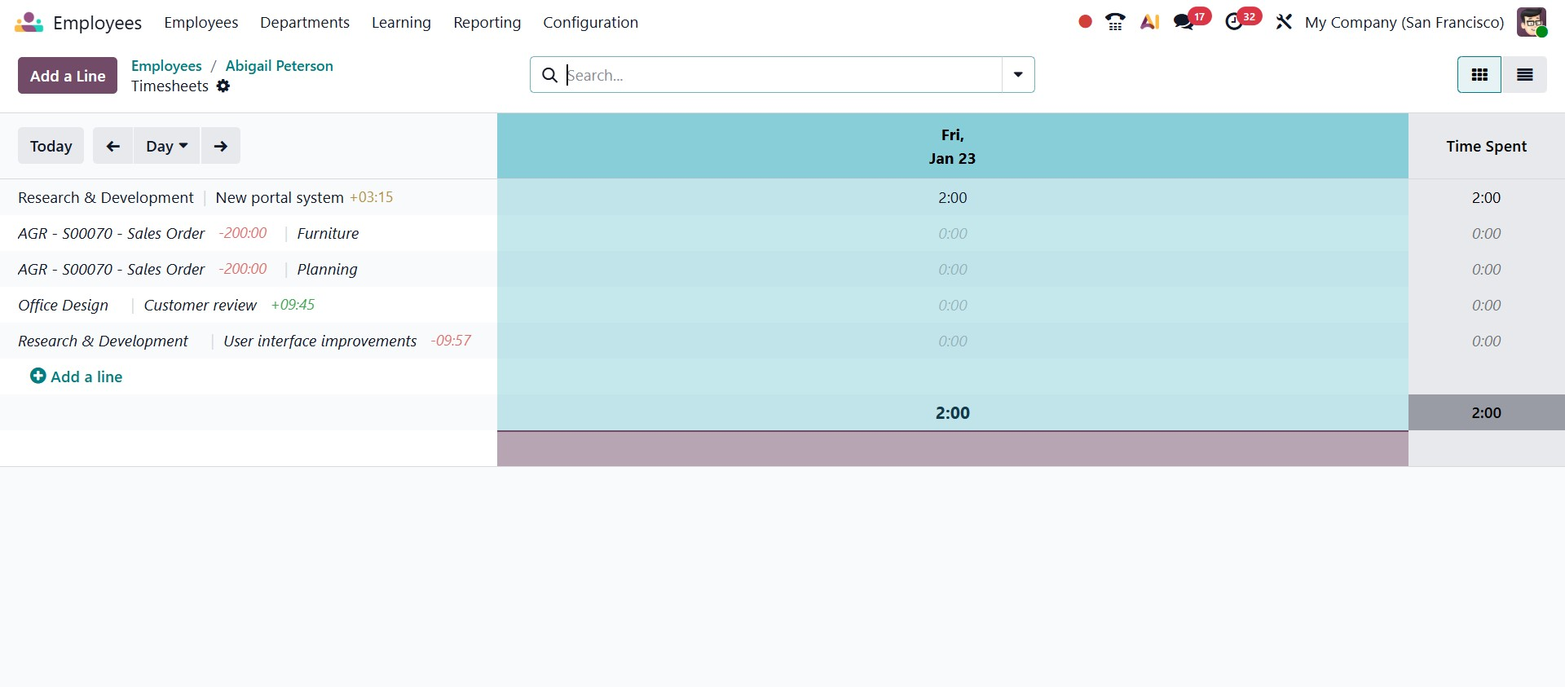Open the Configuration menu
The width and height of the screenshot is (1565, 687).
point(591,23)
